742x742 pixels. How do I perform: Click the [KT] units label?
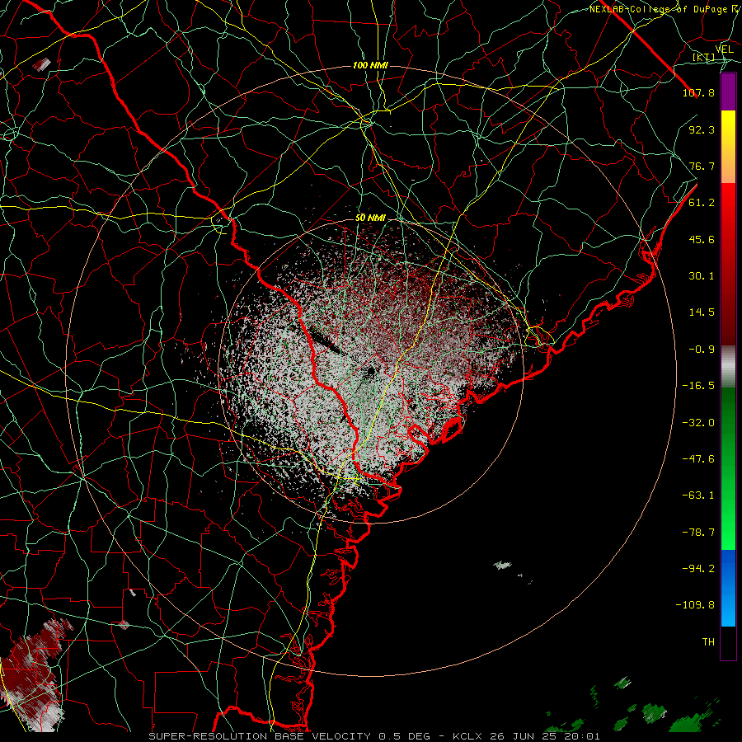click(703, 58)
